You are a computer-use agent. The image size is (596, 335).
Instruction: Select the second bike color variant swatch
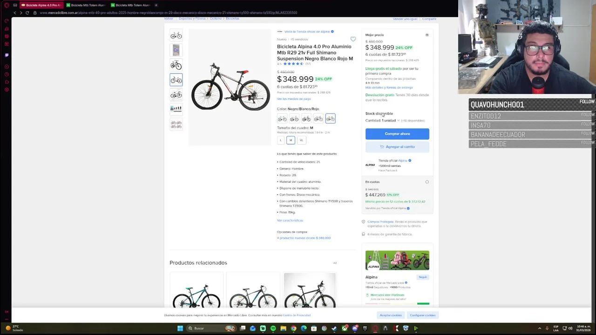[294, 119]
